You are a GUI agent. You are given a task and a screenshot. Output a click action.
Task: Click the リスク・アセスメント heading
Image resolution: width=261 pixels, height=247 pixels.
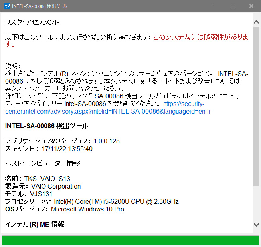pyautogui.click(x=32, y=22)
